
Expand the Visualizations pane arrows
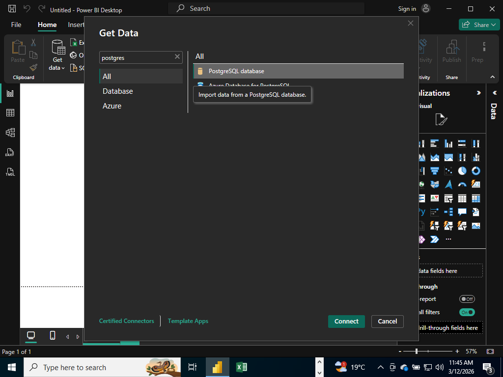[x=478, y=93]
